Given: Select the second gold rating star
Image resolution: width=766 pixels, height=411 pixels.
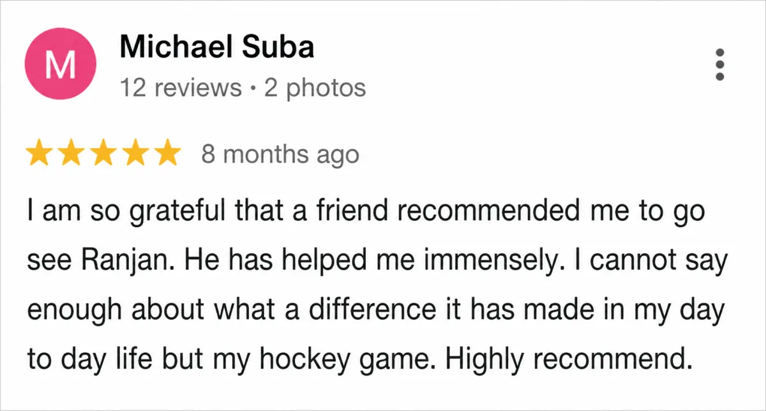Looking at the screenshot, I should pyautogui.click(x=71, y=154).
